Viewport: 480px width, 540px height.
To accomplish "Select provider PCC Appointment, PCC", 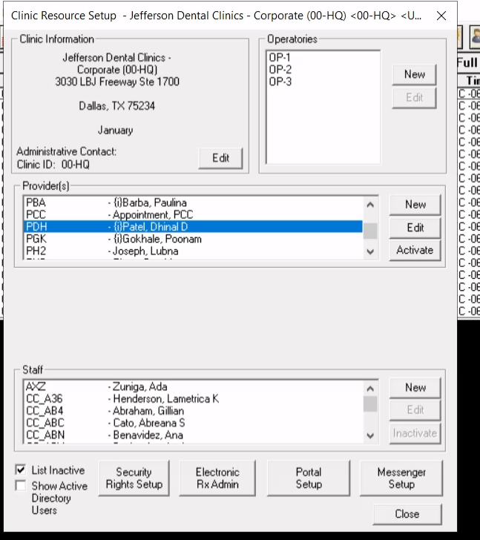I will click(194, 214).
